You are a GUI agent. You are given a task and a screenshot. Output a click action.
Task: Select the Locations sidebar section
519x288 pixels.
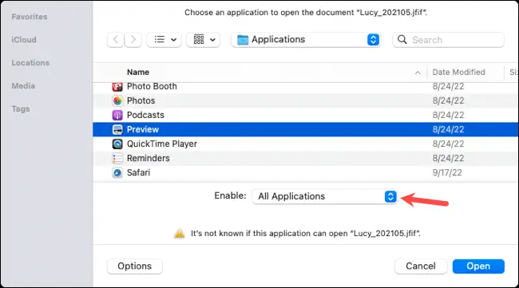coord(30,63)
